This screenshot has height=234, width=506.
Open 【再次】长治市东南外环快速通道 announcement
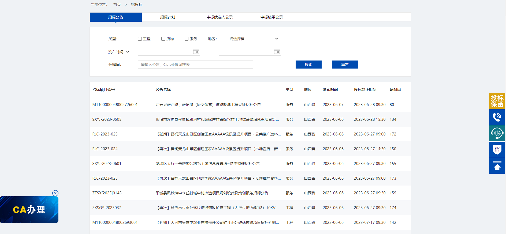(217, 208)
